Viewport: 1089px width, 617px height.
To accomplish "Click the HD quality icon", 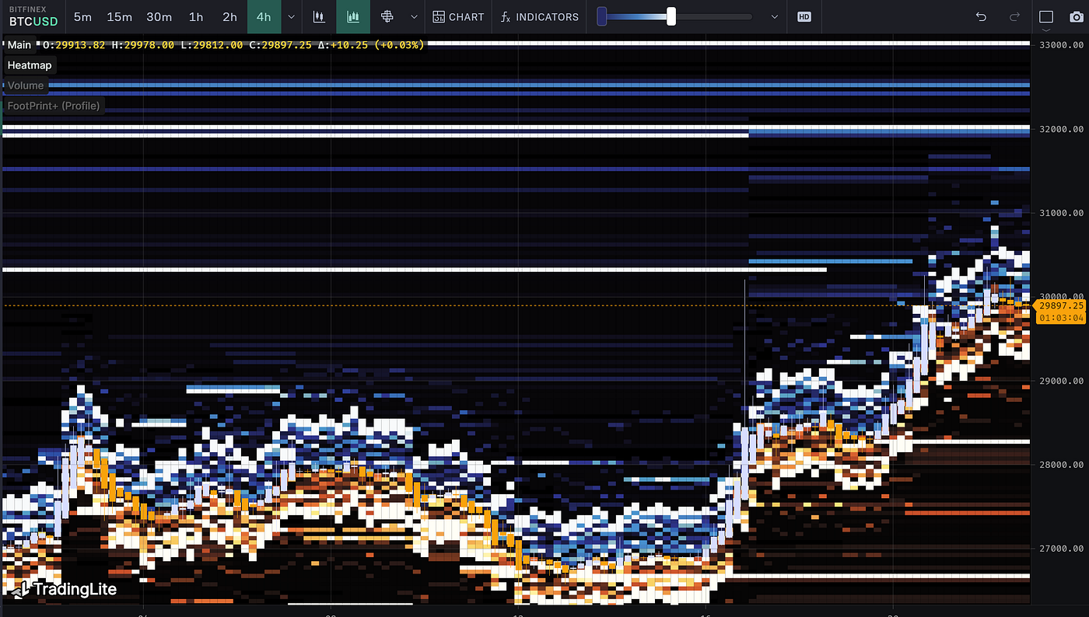I will (x=804, y=16).
